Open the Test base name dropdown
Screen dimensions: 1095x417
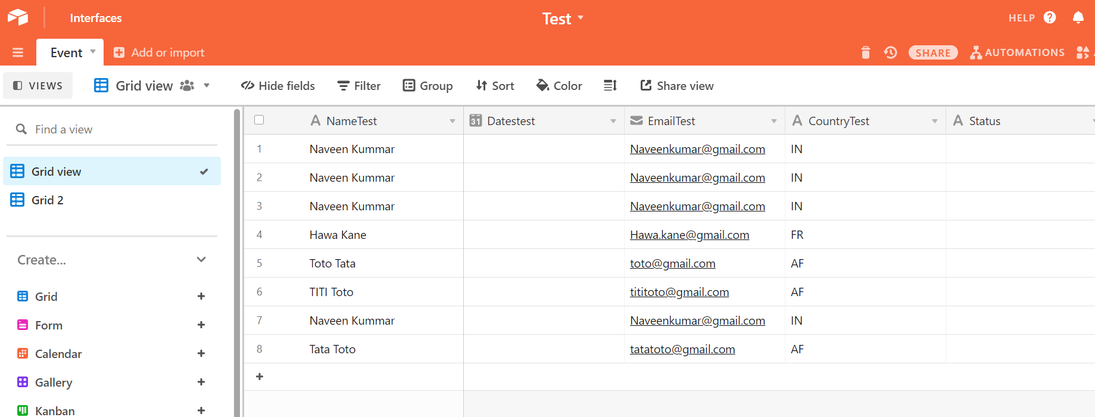tap(563, 18)
